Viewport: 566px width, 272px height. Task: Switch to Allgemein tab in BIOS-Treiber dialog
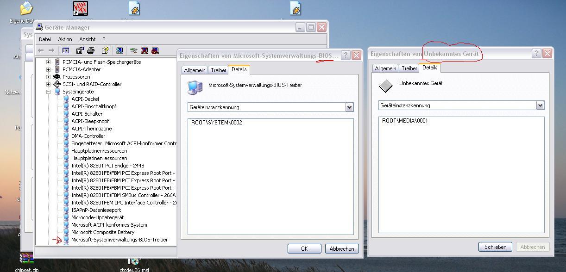click(x=195, y=70)
